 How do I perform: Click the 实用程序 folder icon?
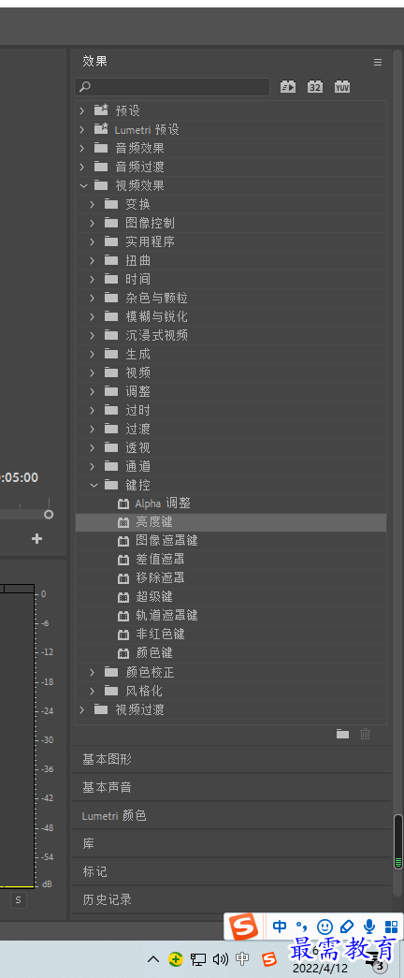click(111, 241)
